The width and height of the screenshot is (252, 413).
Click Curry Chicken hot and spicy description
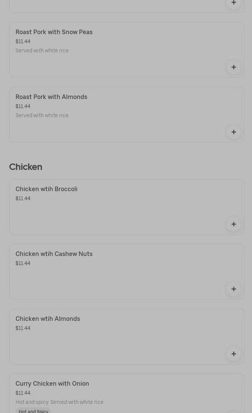pos(60,402)
